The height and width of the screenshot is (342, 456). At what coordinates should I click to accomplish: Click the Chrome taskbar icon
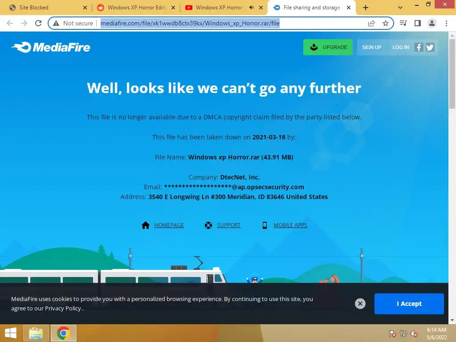click(x=64, y=333)
